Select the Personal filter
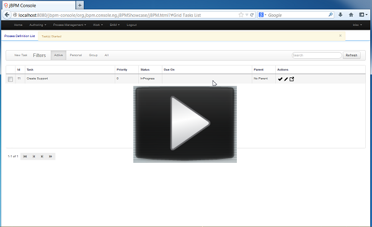Image resolution: width=372 pixels, height=227 pixels. [76, 55]
